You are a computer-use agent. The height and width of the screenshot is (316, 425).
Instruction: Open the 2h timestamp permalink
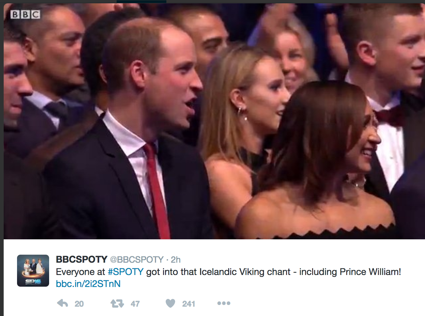(176, 260)
